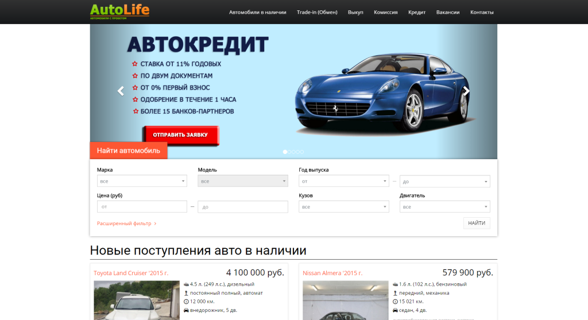Open 'Trade-in (Обмен)' menu item
588x320 pixels.
317,13
